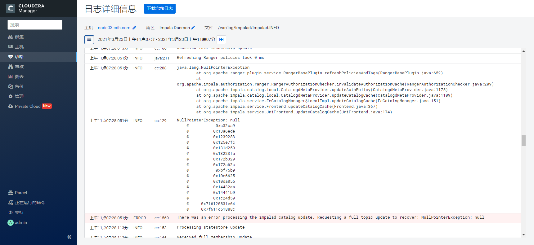Viewport: 534px width, 245px height.
Task: Select the ERROR cc:1569 log row
Action: tap(303, 218)
